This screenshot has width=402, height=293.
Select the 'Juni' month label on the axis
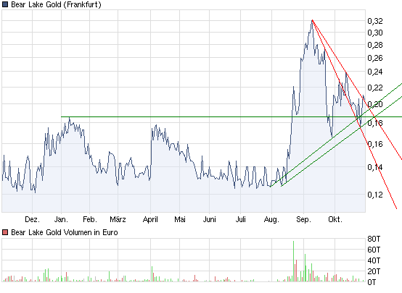coord(210,219)
